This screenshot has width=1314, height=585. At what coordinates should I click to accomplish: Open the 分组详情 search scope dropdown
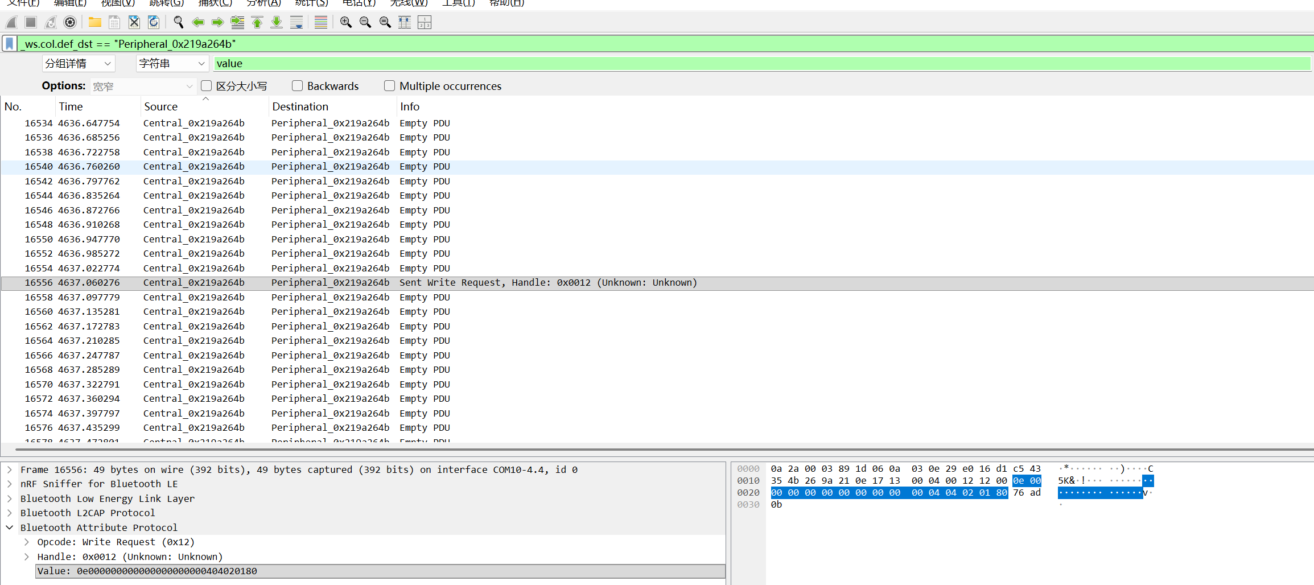pyautogui.click(x=79, y=64)
